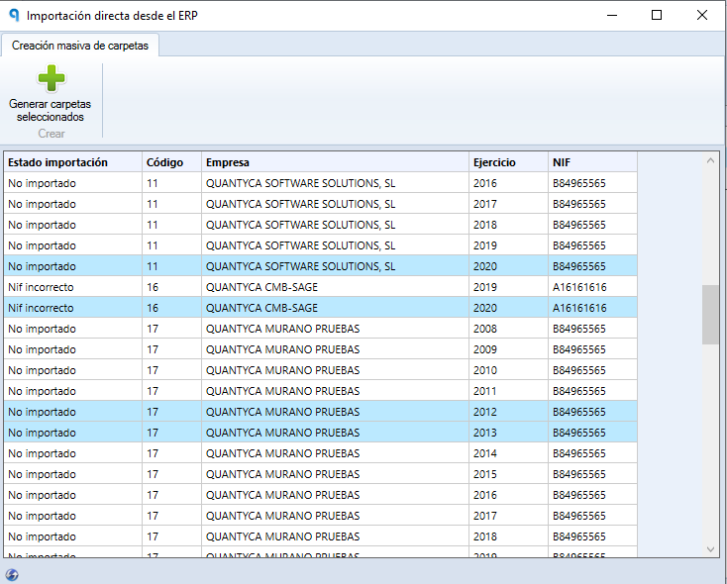Sort by Empresa column header
Screen dimensions: 727x584
pos(335,162)
